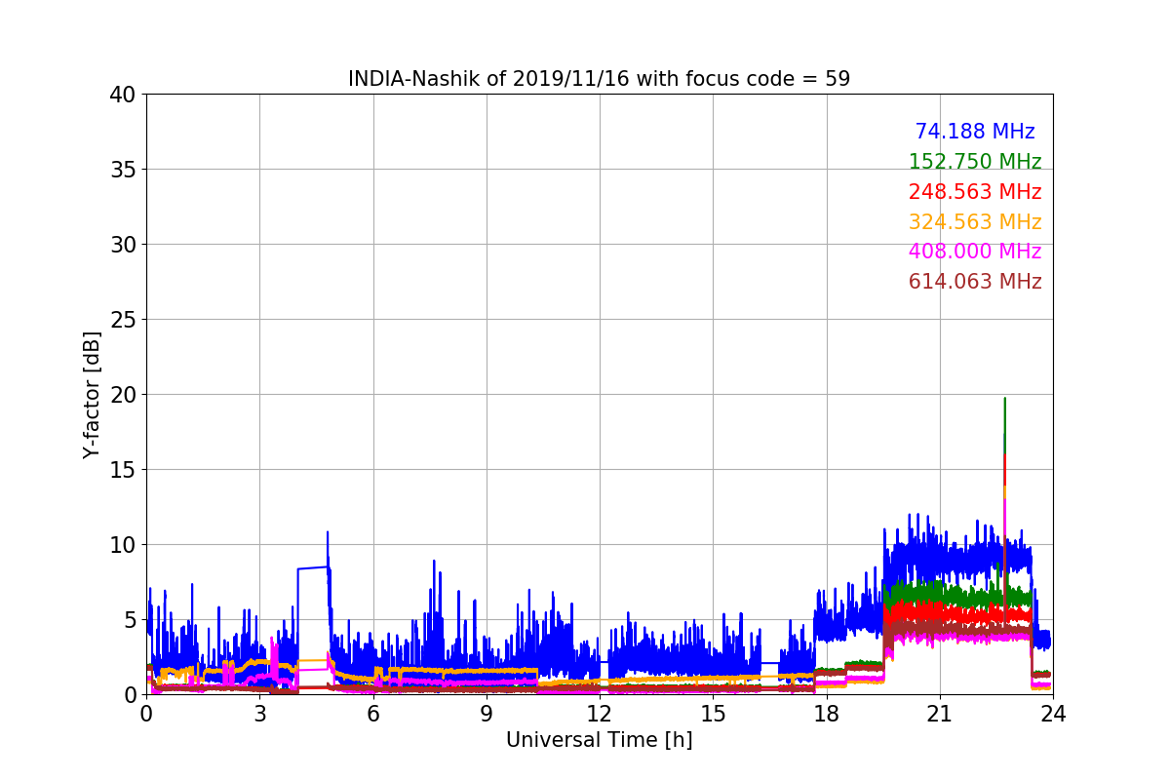The width and height of the screenshot is (1170, 780).
Task: Click the x-axis tick label 6
Action: [x=372, y=713]
